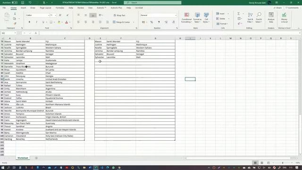This screenshot has height=170, width=302.
Task: Toggle Bold formatting
Action: (29, 22)
